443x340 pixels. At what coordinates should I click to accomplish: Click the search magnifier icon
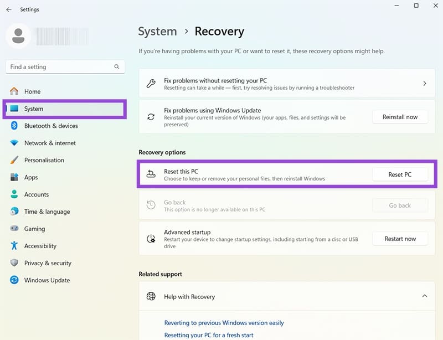point(117,67)
